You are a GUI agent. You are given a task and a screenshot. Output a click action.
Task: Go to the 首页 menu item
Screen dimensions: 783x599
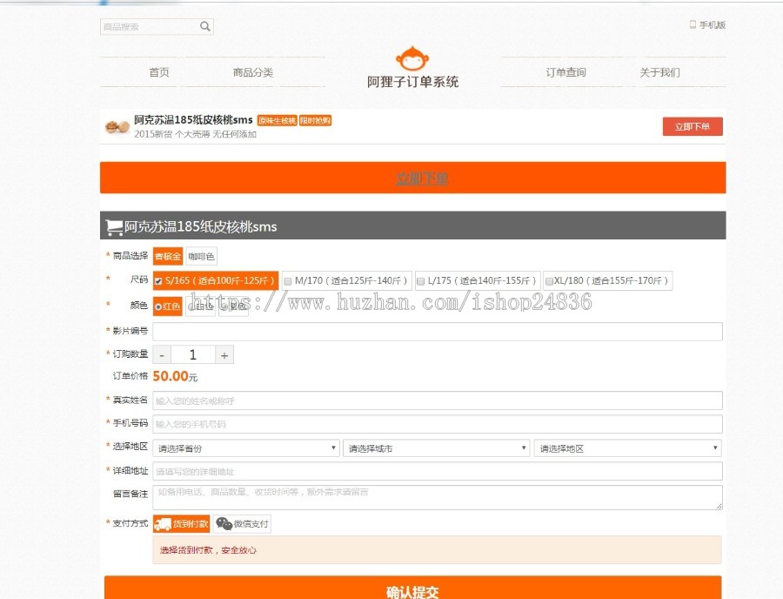point(158,72)
